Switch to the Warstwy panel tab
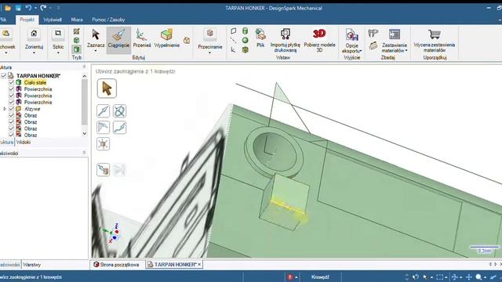Image resolution: width=502 pixels, height=282 pixels. coord(31,265)
